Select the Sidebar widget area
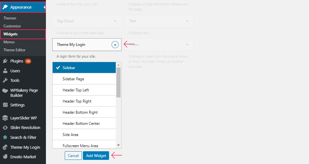309x164 pixels. coord(84,68)
